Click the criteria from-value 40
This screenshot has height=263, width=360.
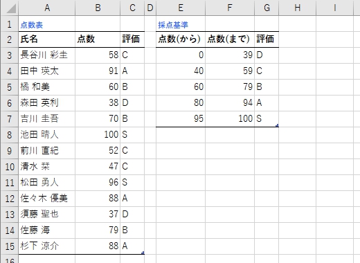[x=181, y=71]
